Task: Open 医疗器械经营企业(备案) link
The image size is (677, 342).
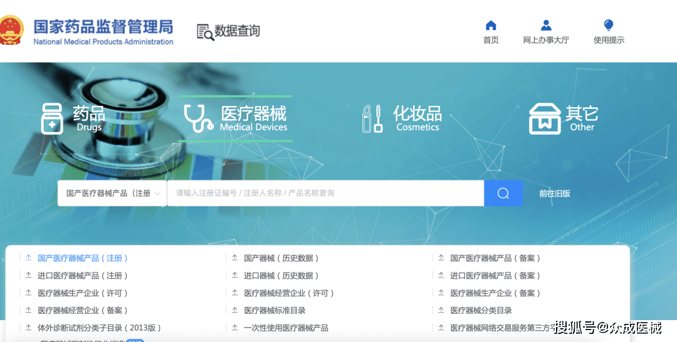Action: 83,311
